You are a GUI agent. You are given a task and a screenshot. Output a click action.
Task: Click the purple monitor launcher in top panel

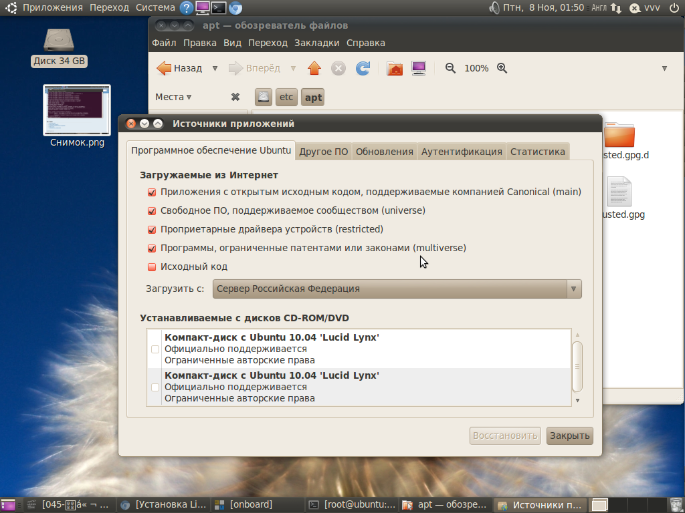pos(202,7)
